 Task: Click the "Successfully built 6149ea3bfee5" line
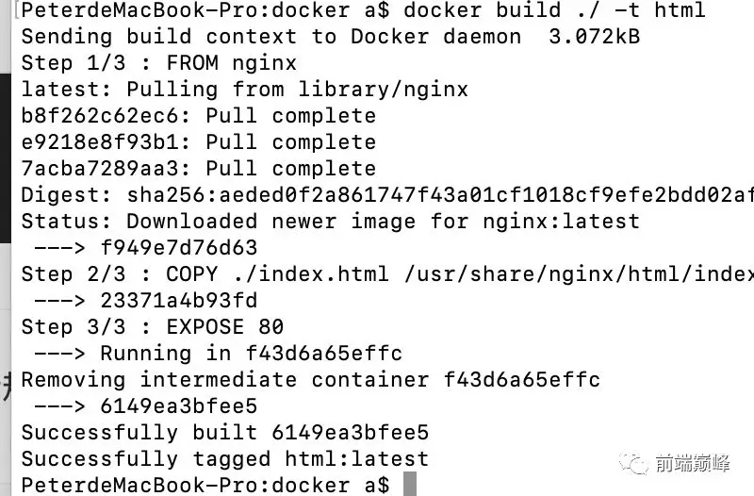224,433
